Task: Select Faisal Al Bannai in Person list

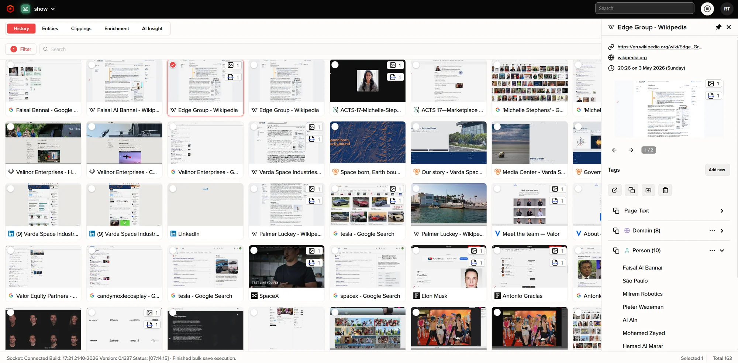Action: pos(642,268)
